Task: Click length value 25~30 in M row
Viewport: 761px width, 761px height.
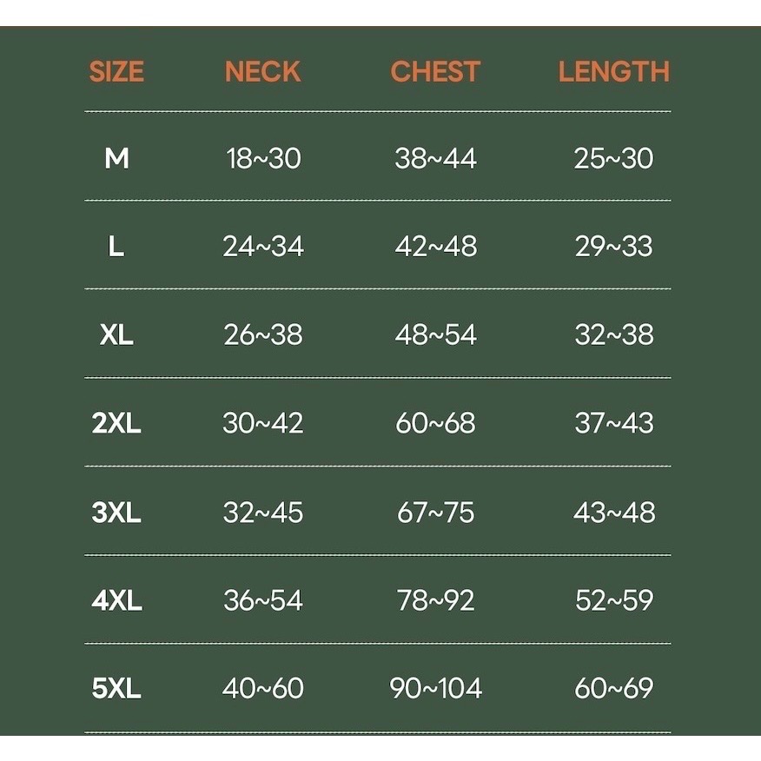Action: (x=613, y=158)
